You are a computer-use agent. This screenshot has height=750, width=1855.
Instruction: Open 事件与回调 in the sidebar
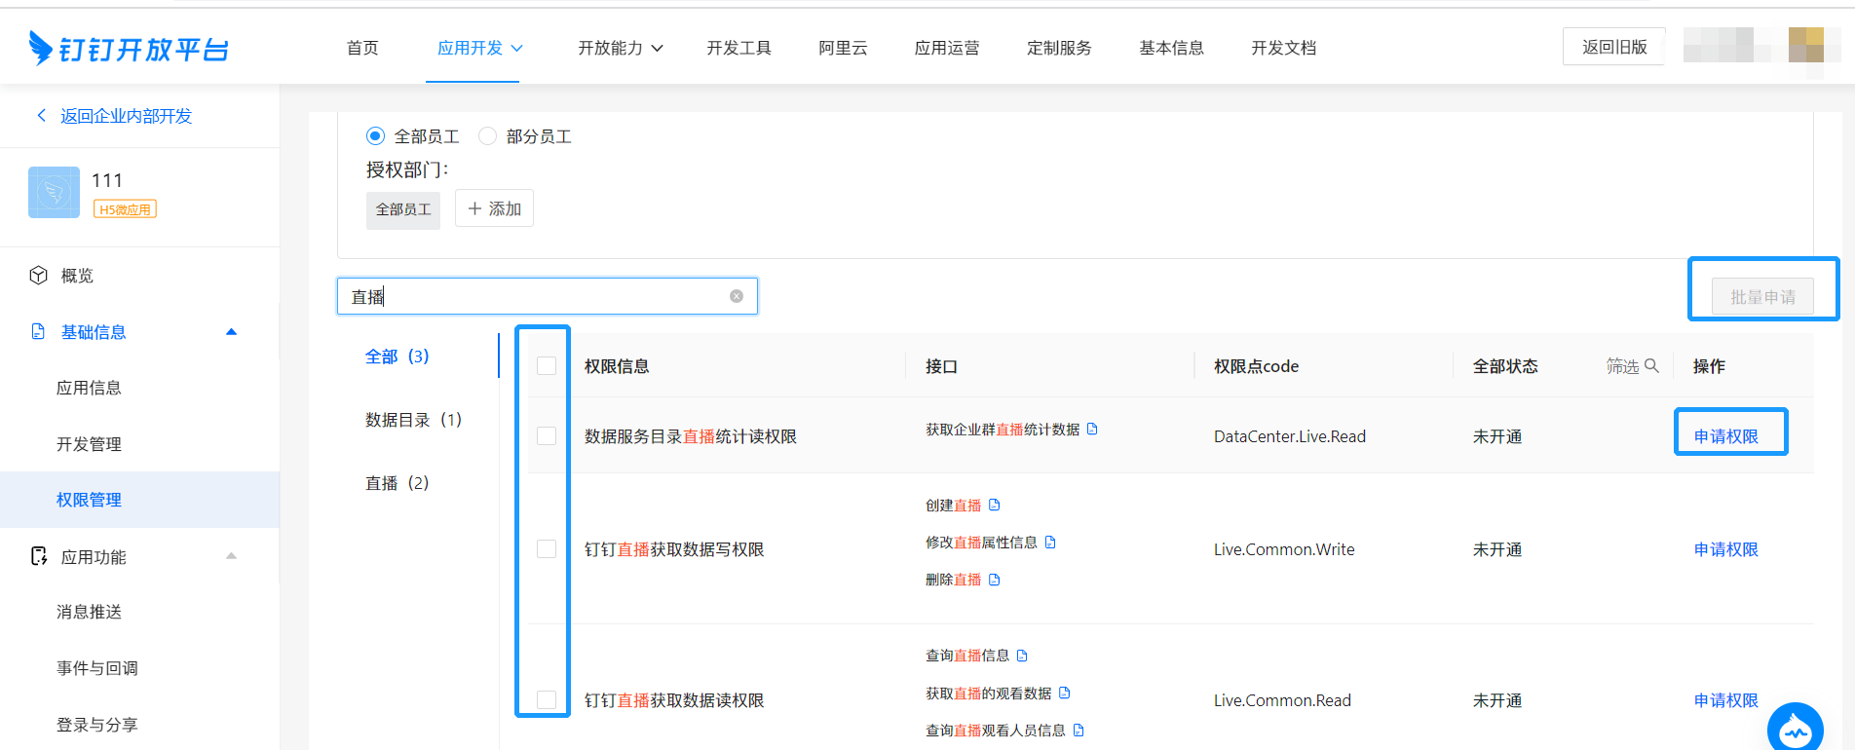point(96,668)
